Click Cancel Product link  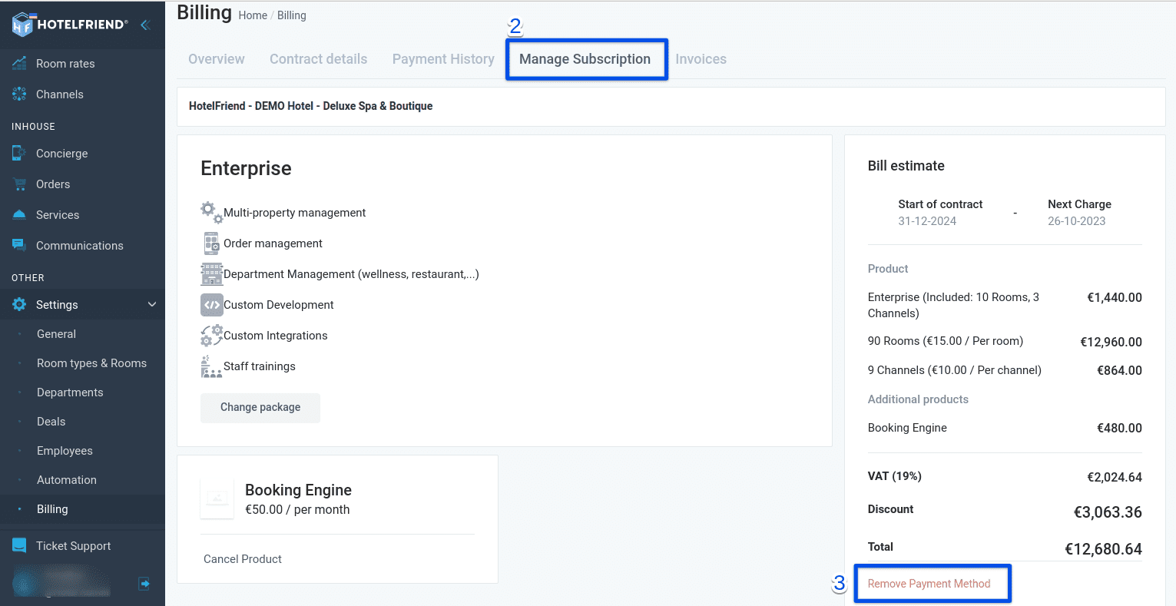point(243,559)
